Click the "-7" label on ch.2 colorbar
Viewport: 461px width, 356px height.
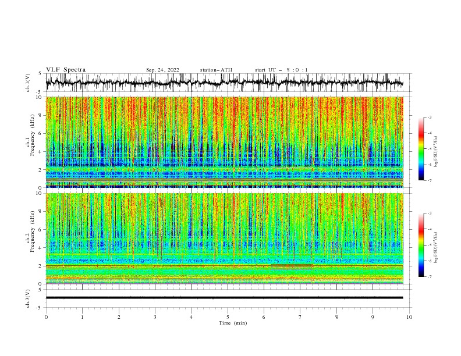tap(430, 276)
